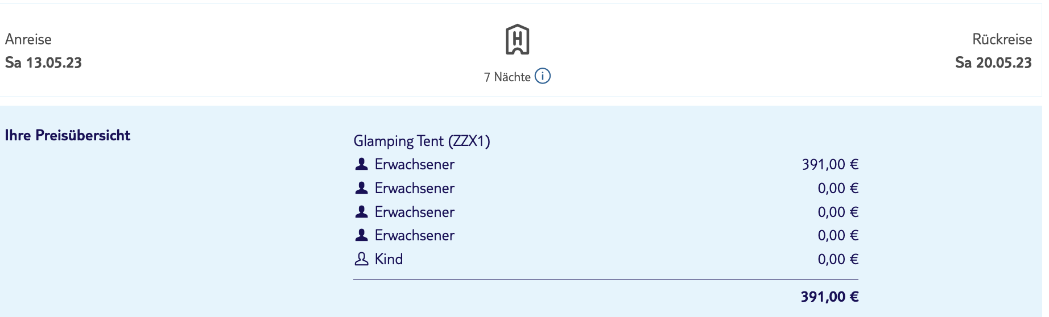Click the fourth Erwachsener person icon
This screenshot has width=1049, height=317.
click(x=361, y=235)
